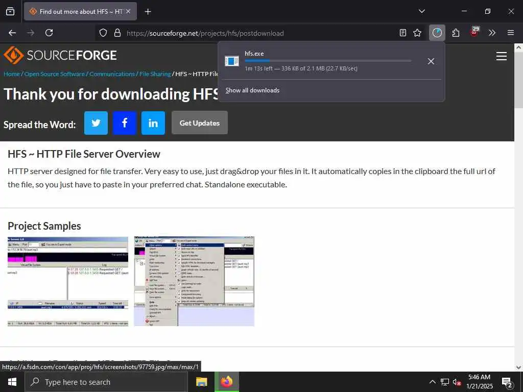
Task: Open network status tray icon
Action: coord(445,382)
